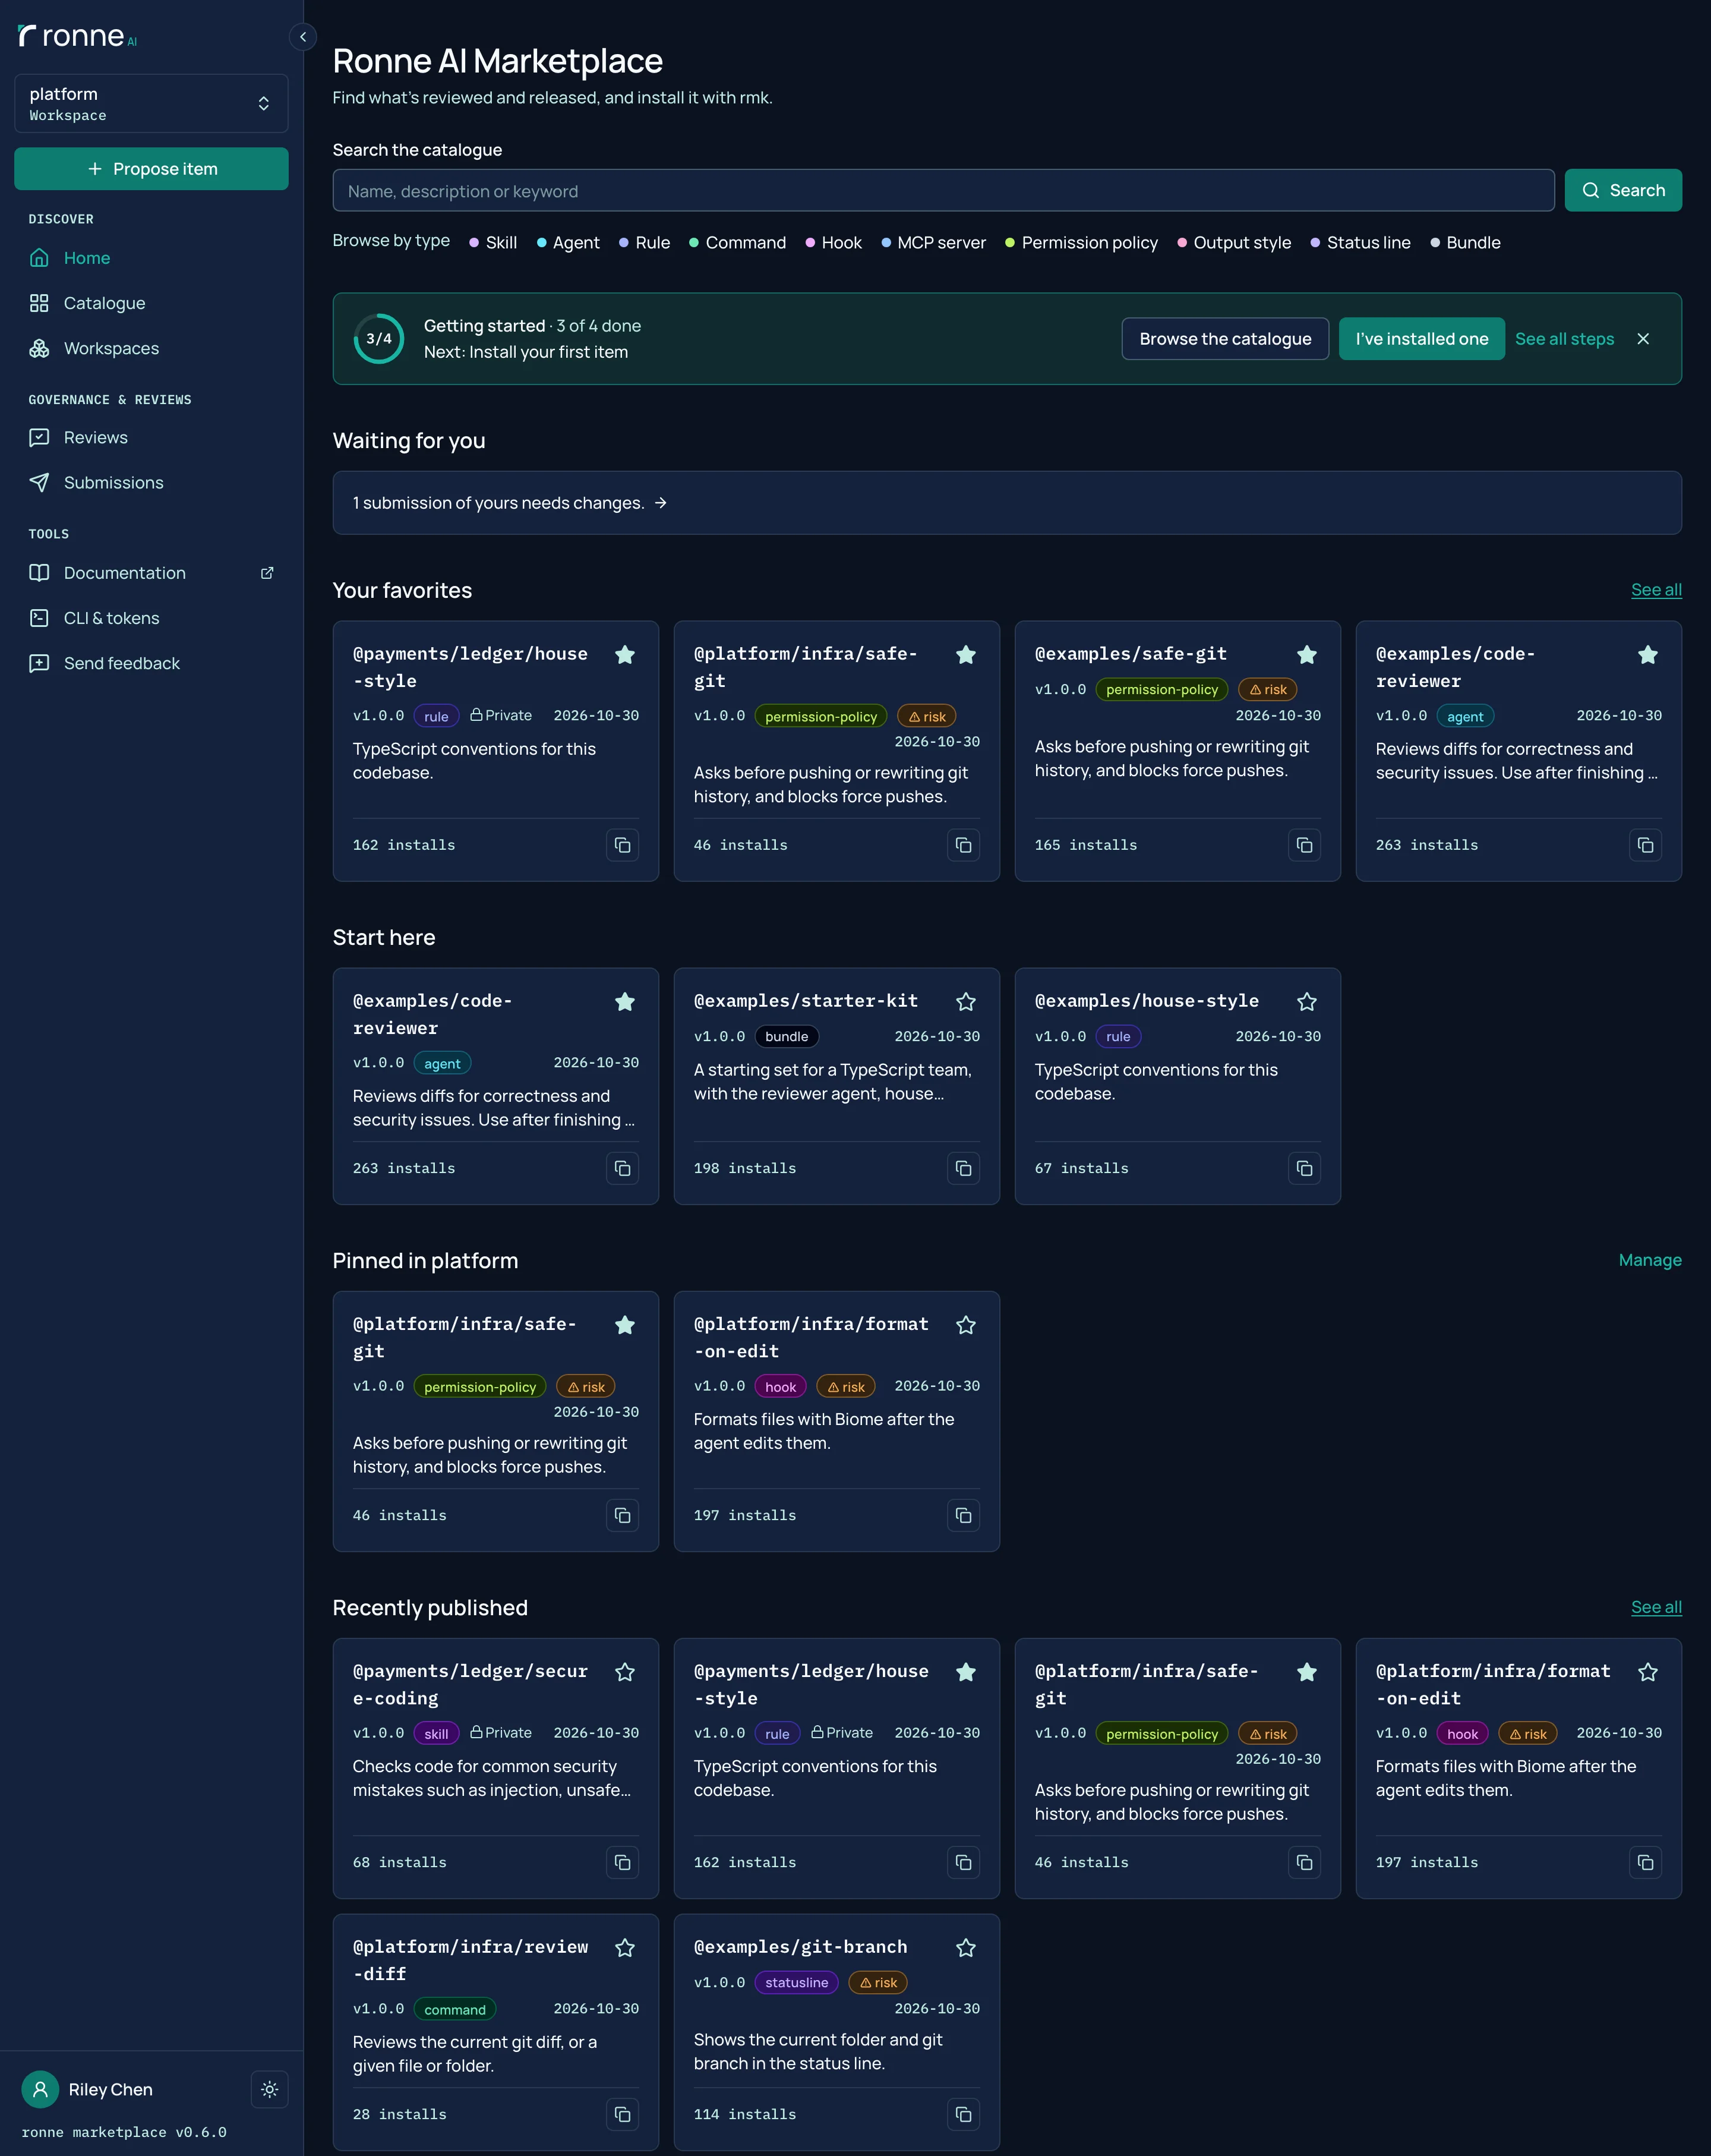The image size is (1711, 2156).
Task: Click Browse the catalogue button
Action: coord(1225,339)
